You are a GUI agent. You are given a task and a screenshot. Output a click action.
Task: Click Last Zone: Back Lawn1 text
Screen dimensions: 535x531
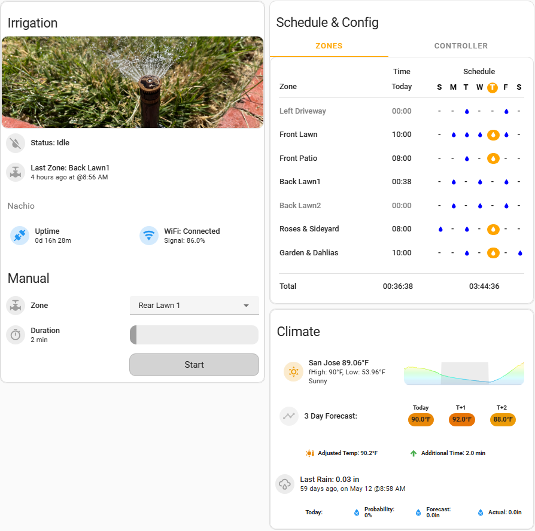coord(70,168)
